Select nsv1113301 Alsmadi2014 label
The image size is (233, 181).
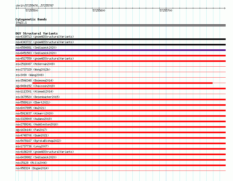point(35,91)
